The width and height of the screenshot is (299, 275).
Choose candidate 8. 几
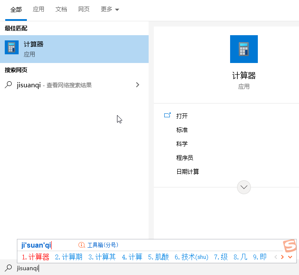coord(240,257)
